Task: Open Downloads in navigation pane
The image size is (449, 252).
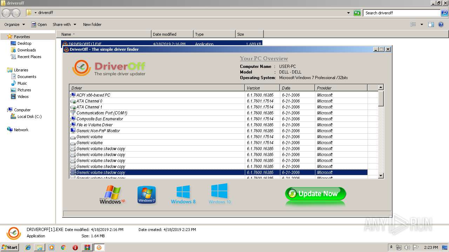Action: point(27,50)
